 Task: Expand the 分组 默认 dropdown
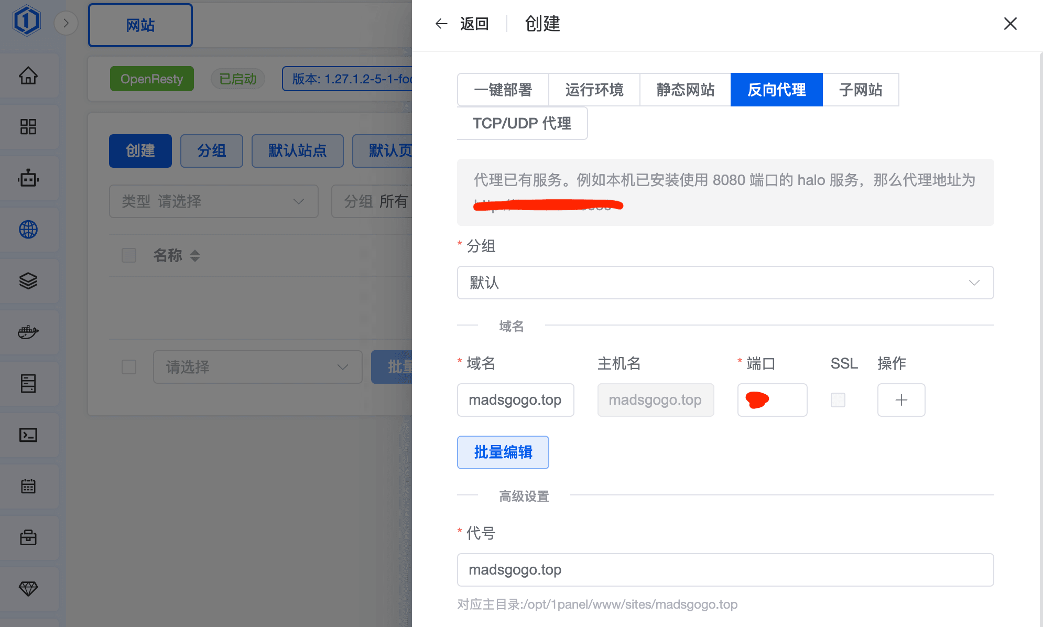(725, 283)
